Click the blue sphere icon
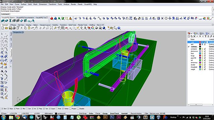 [x=56, y=18]
